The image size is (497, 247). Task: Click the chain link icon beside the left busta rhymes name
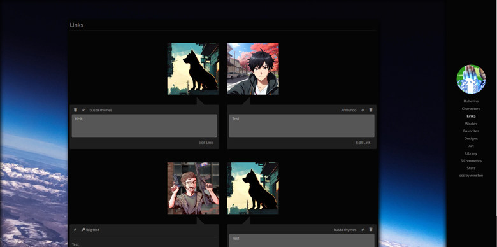click(83, 110)
